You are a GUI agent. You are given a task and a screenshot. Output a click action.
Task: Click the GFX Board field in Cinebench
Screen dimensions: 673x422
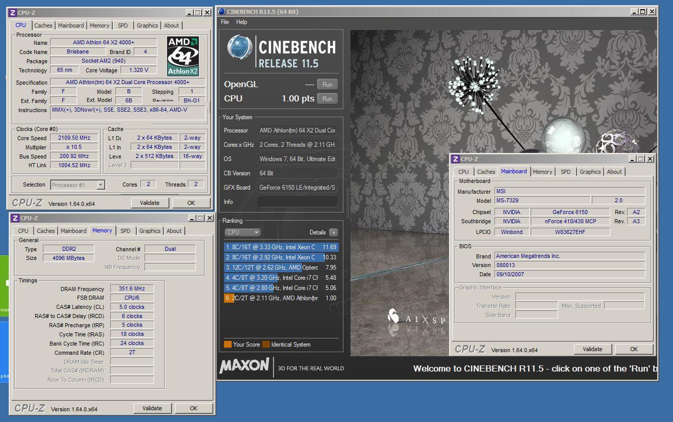297,188
